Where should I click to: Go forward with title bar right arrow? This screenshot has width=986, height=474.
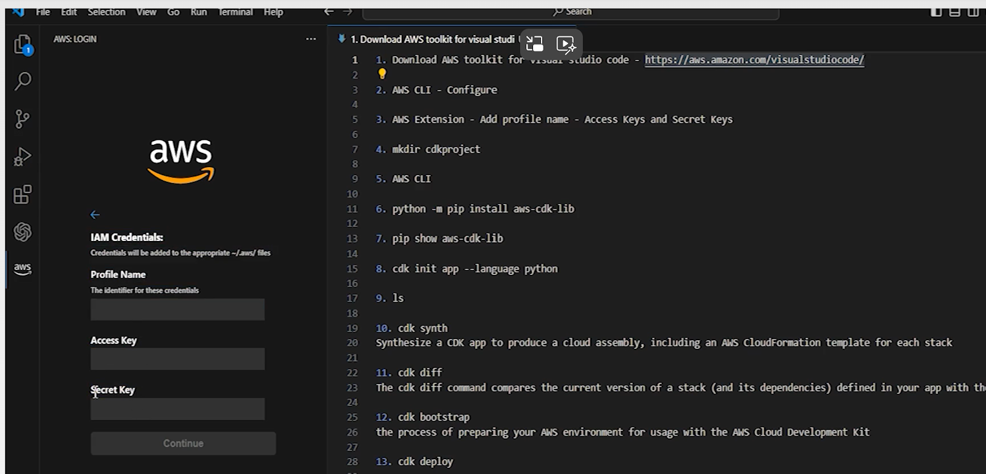348,11
